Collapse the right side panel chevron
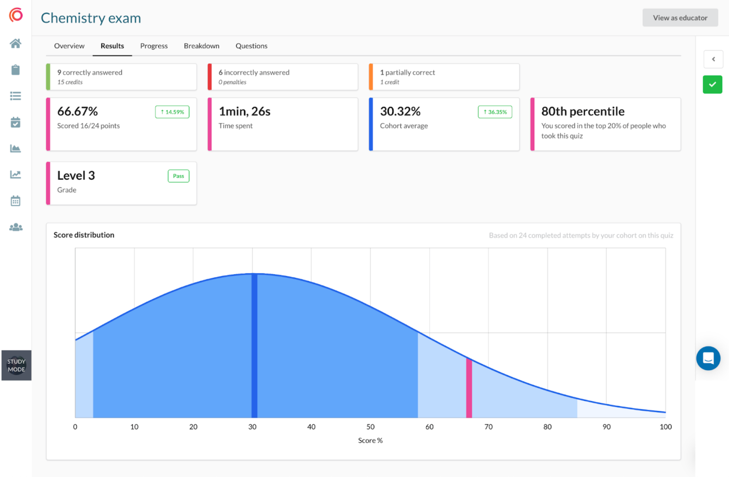 click(713, 59)
